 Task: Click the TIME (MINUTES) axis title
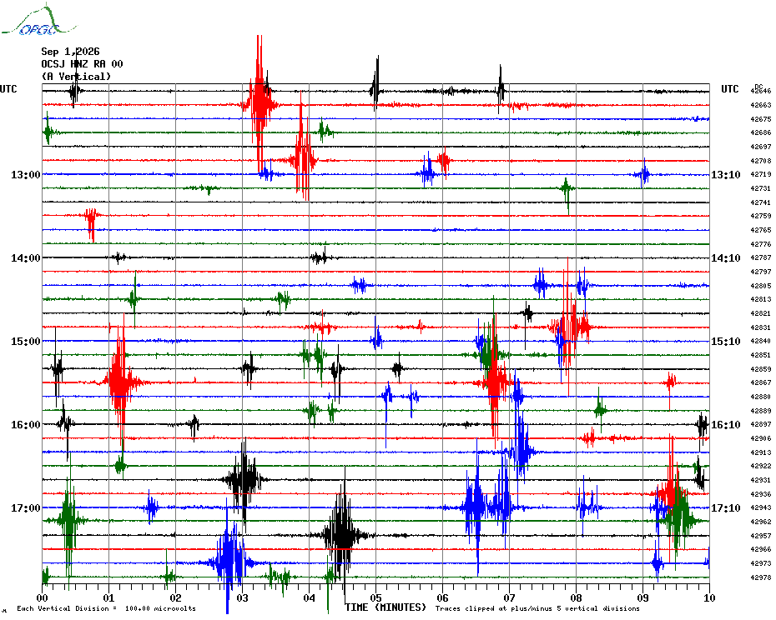pyautogui.click(x=385, y=607)
